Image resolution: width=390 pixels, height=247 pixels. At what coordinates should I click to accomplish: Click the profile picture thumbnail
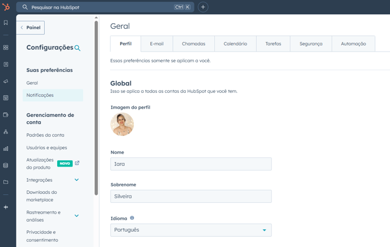tap(122, 124)
